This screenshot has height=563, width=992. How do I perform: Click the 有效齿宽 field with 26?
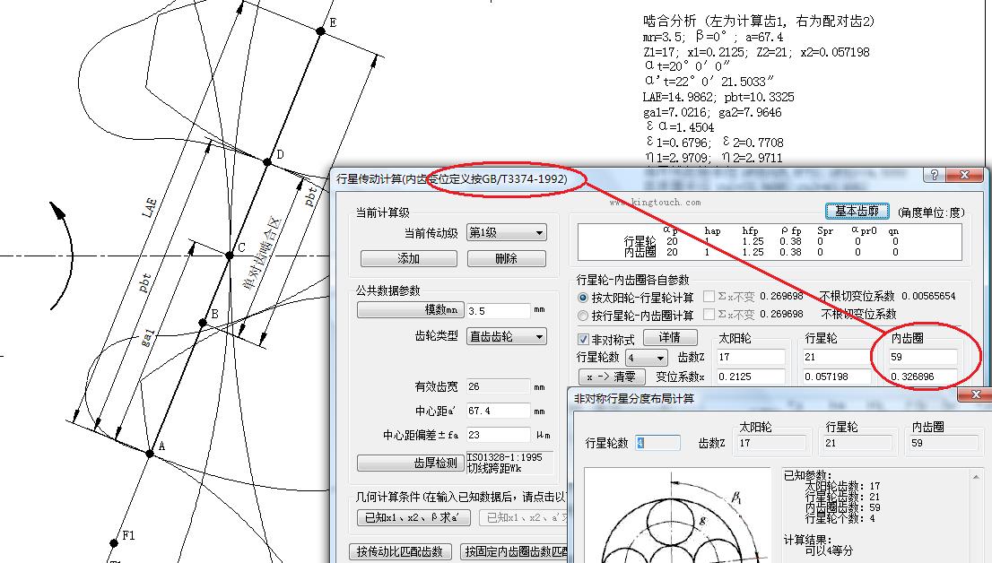(x=498, y=386)
